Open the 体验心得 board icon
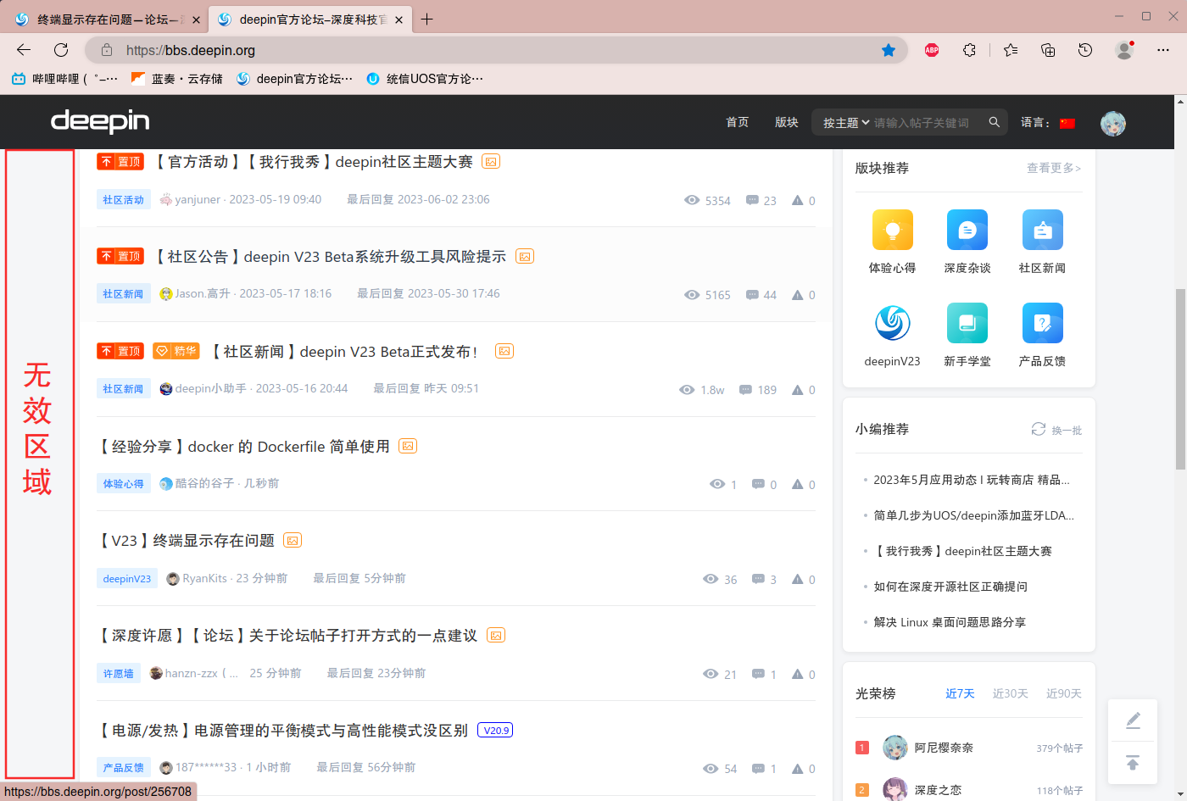1187x801 pixels. pyautogui.click(x=893, y=230)
